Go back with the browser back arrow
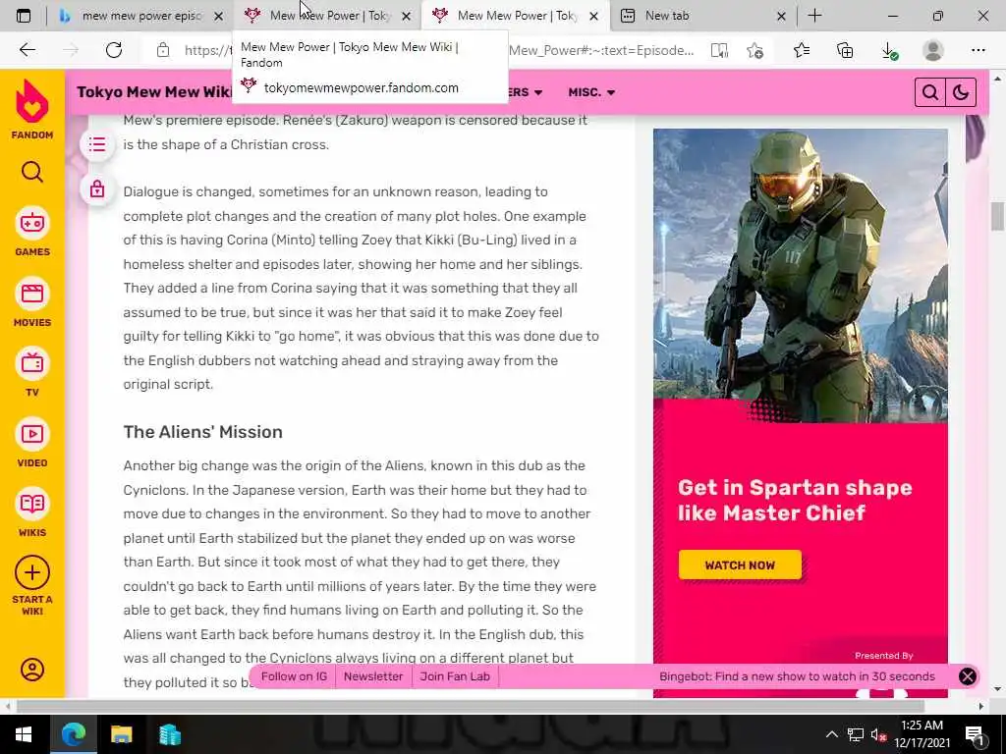1006x754 pixels. click(x=27, y=50)
